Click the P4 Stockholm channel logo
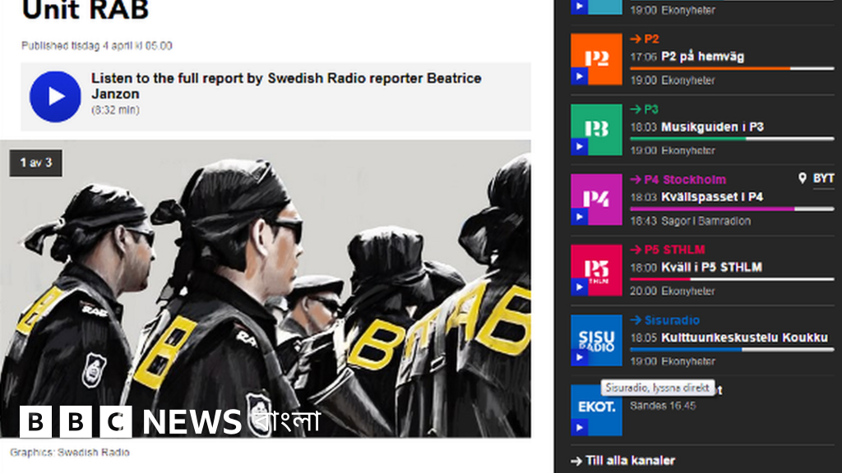Image resolution: width=842 pixels, height=473 pixels. click(x=596, y=200)
